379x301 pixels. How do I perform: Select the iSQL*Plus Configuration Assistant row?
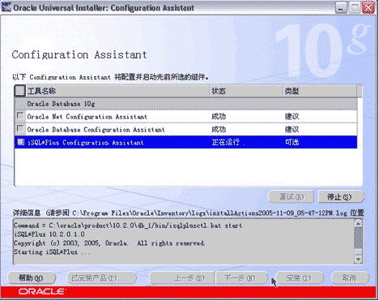[185, 142]
